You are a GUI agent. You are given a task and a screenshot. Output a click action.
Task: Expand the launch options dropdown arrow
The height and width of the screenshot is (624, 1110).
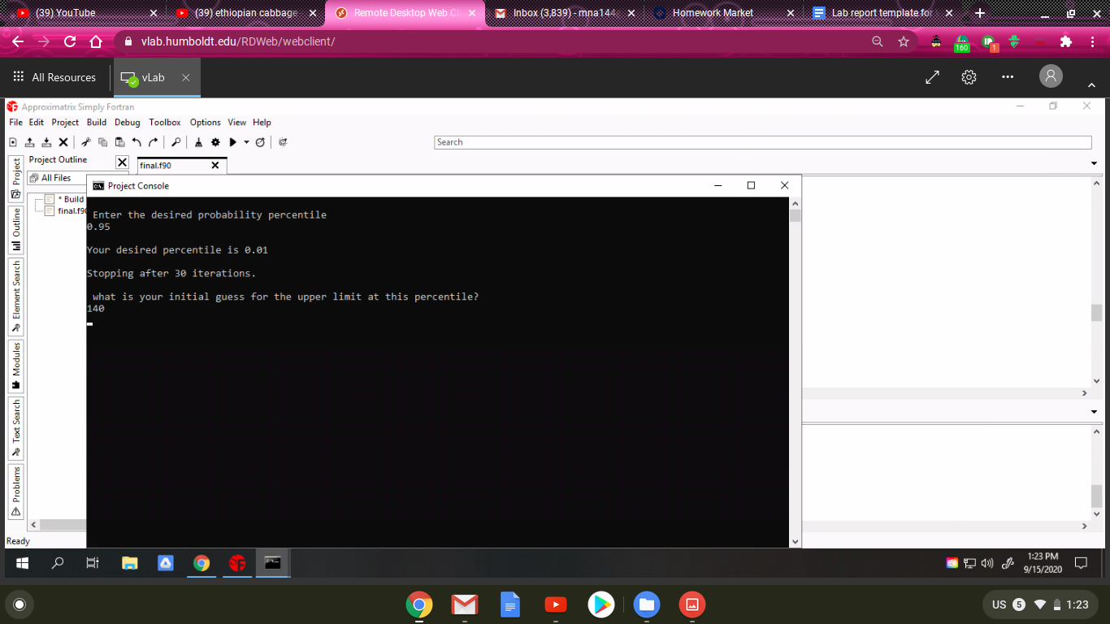pos(246,142)
